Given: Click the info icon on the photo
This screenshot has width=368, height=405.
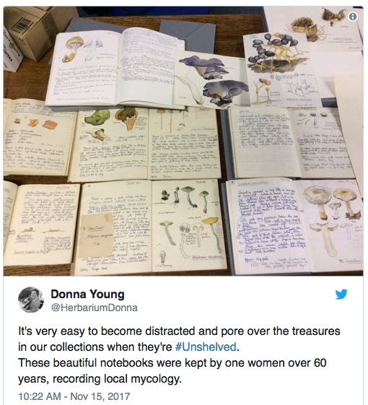Looking at the screenshot, I should (353, 17).
